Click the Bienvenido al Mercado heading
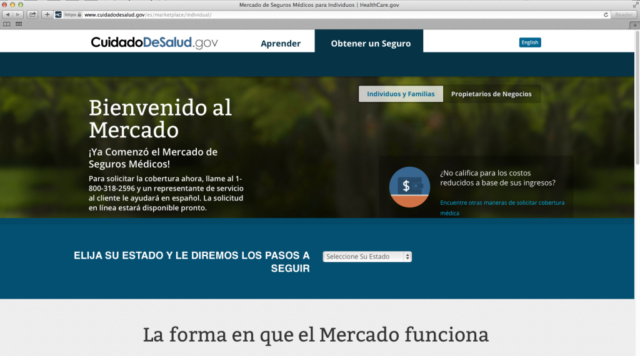Screen dimensions: 640x356 tap(160, 119)
